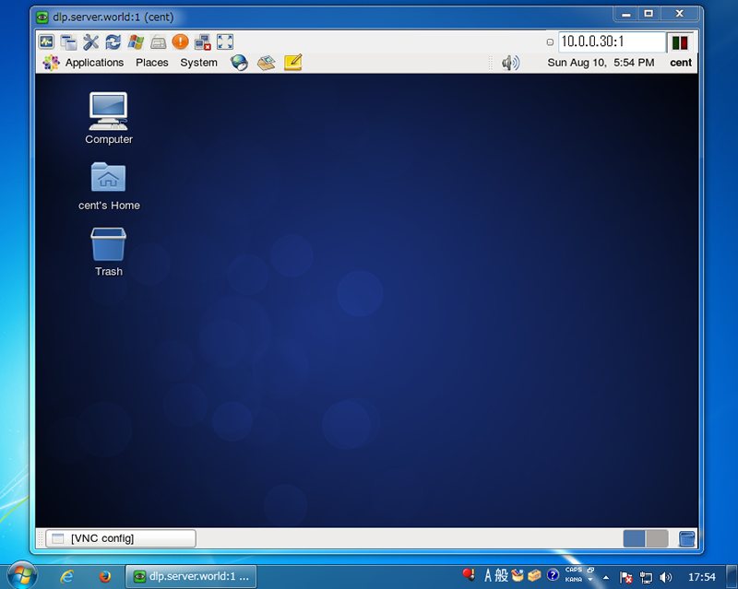Click the send Windows Start key icon
The width and height of the screenshot is (738, 589).
[136, 41]
